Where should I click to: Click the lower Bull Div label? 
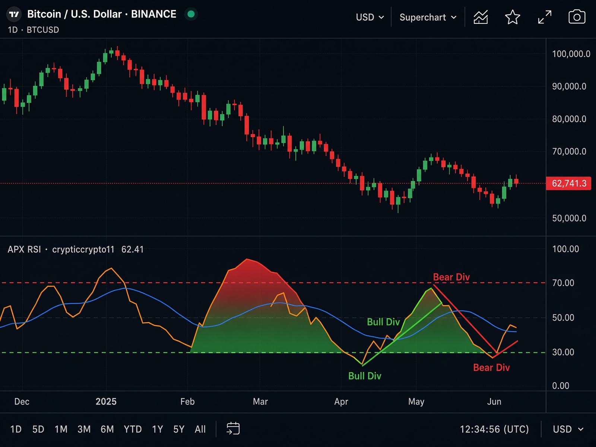[x=365, y=376]
